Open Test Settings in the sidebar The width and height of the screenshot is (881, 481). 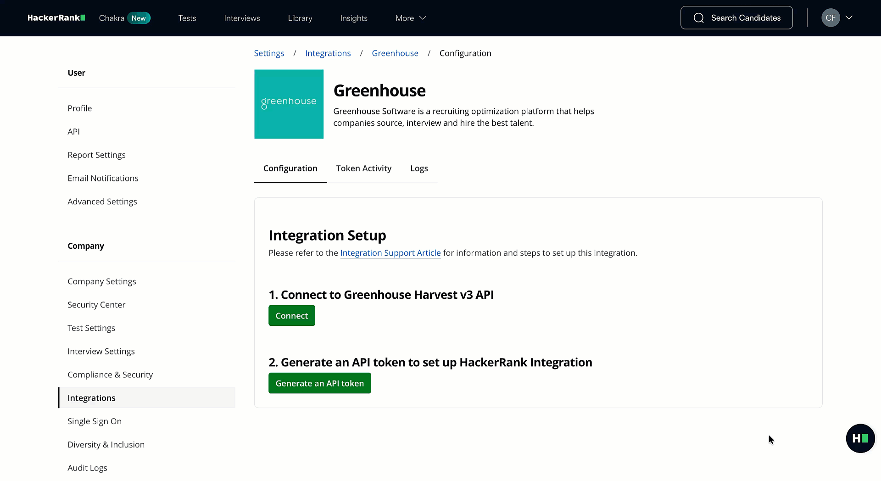pos(91,328)
